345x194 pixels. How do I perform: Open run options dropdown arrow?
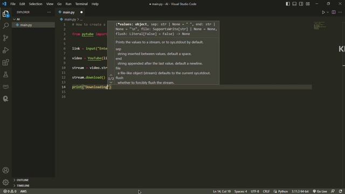tap(327, 12)
